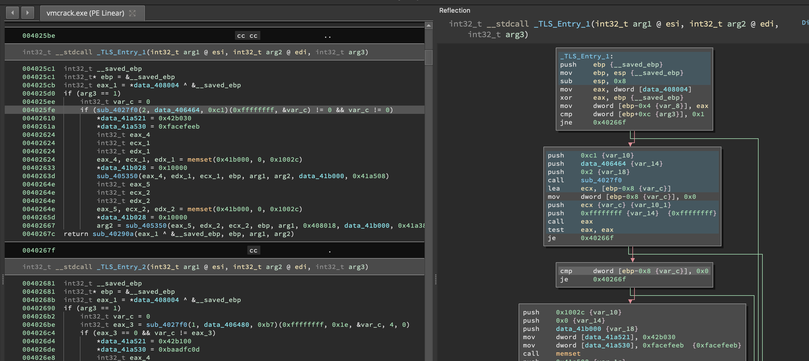Click data_41a521 in graph mov instruction
The height and width of the screenshot is (361, 809).
pyautogui.click(x=607, y=337)
